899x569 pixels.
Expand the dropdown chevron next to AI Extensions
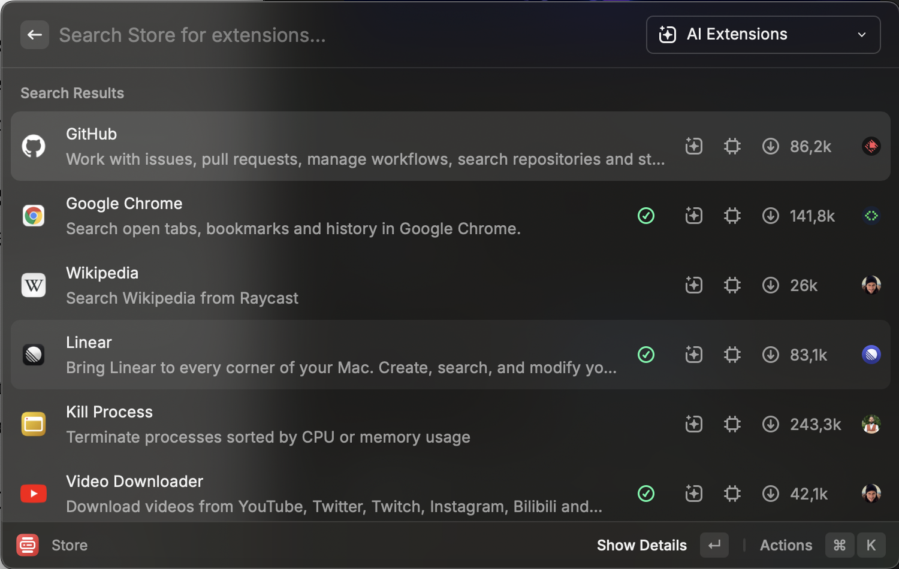click(862, 35)
